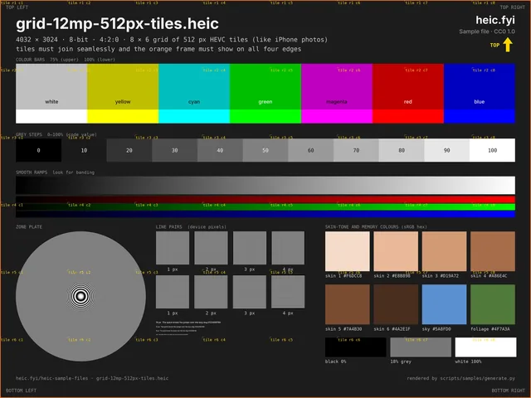Select grey step 30 patch
Viewport: 531px width, 398px height.
175,150
